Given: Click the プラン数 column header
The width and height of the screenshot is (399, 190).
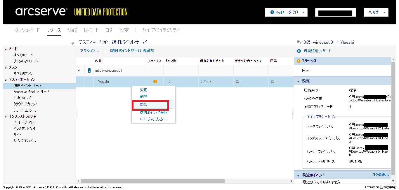Looking at the screenshot, I should coord(170,61).
